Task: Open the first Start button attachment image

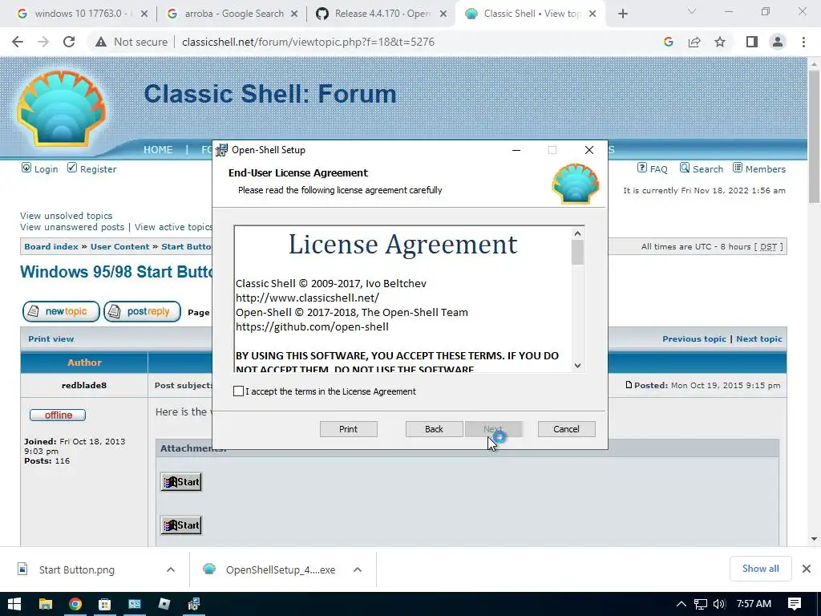Action: [x=181, y=482]
